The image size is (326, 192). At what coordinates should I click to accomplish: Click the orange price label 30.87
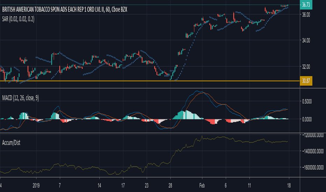306,81
